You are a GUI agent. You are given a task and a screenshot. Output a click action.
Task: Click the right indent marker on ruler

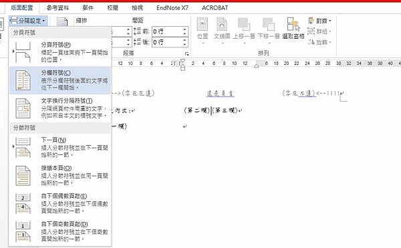coord(256,66)
